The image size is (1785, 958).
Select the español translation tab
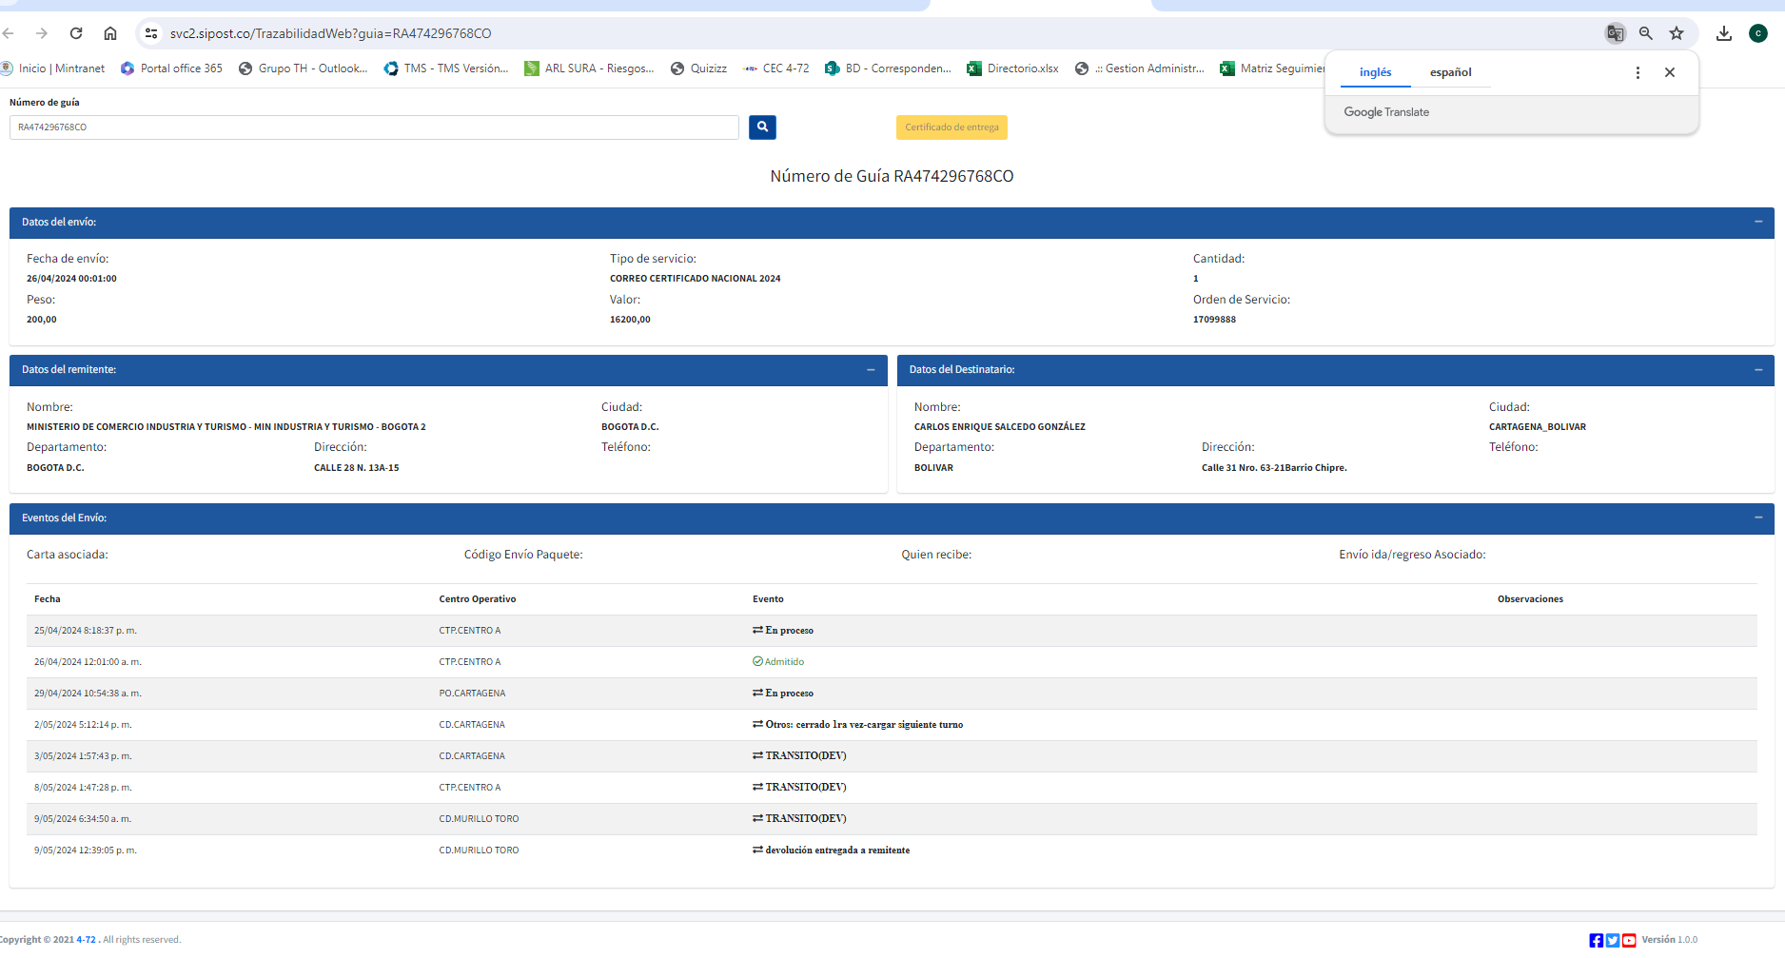[x=1450, y=72]
